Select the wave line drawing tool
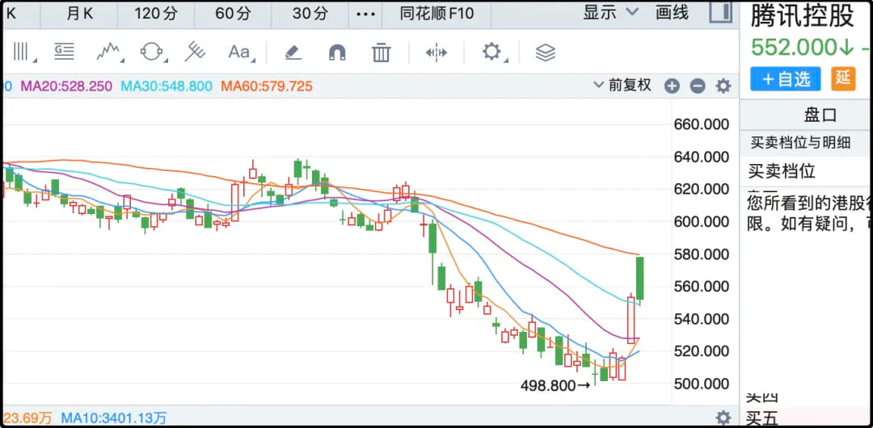 pos(109,52)
